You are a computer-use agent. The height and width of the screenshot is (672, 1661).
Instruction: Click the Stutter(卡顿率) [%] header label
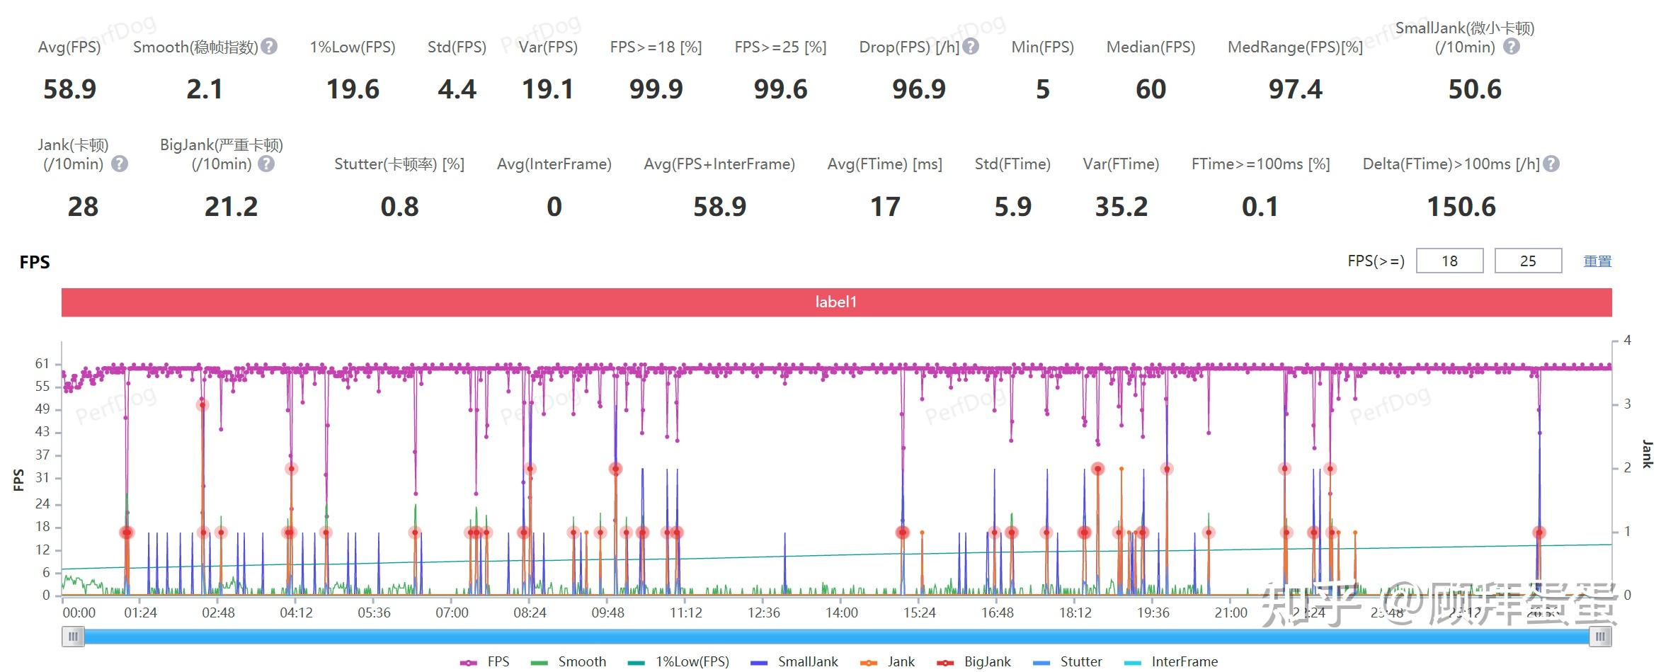399,164
